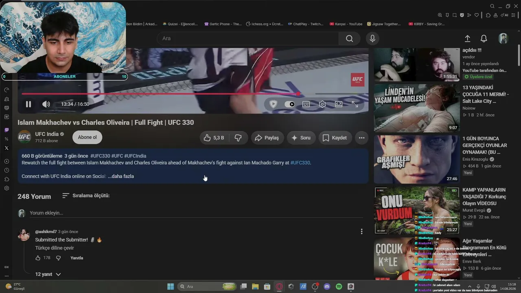Mute the video volume
This screenshot has width=521, height=293.
click(46, 104)
